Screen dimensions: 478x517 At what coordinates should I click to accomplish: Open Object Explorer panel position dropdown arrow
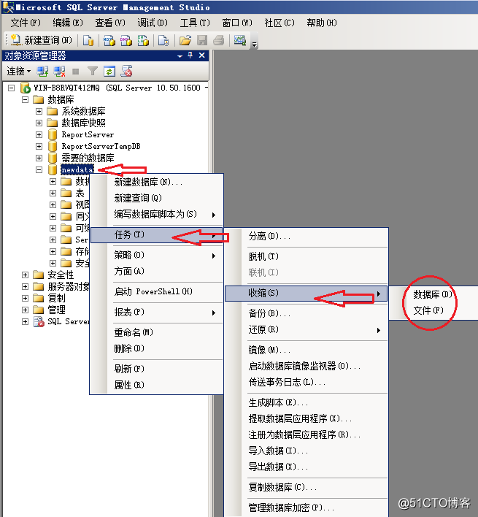[x=180, y=56]
